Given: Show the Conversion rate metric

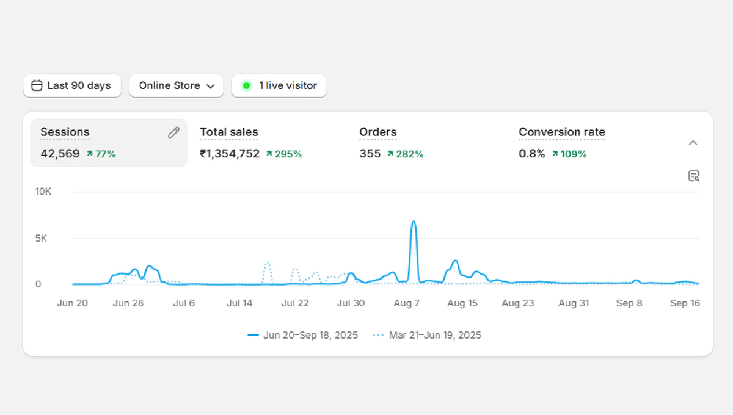Looking at the screenshot, I should (561, 132).
